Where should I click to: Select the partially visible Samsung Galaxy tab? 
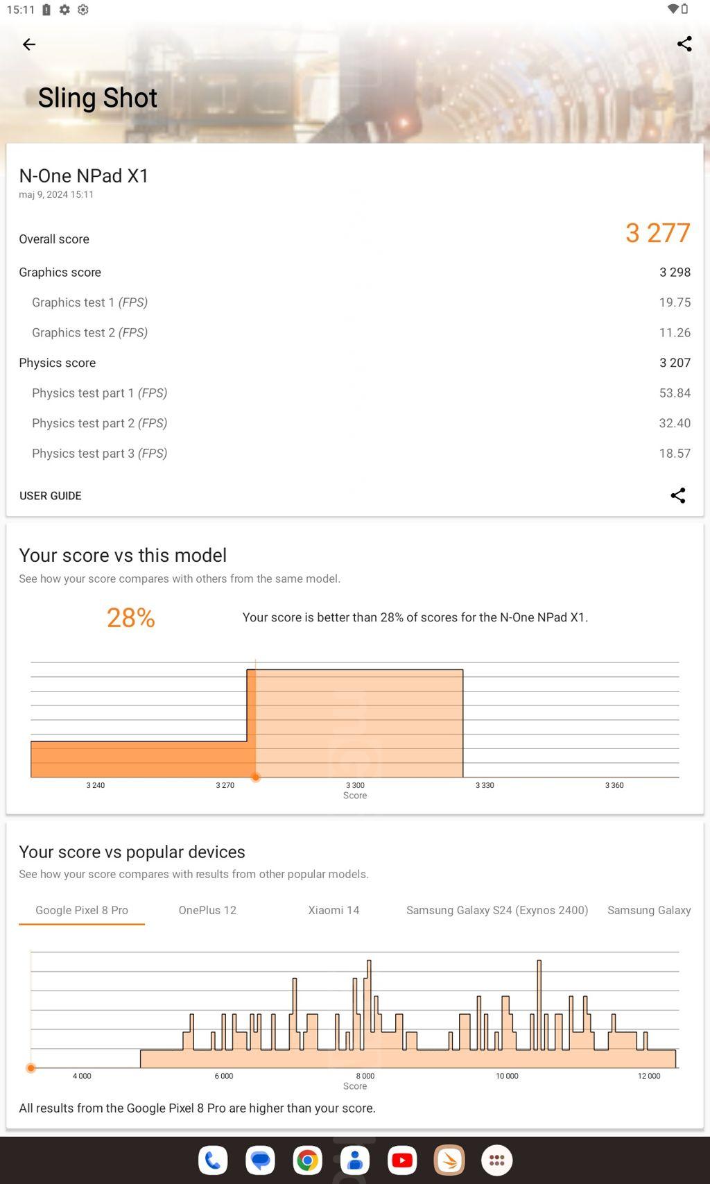point(649,910)
